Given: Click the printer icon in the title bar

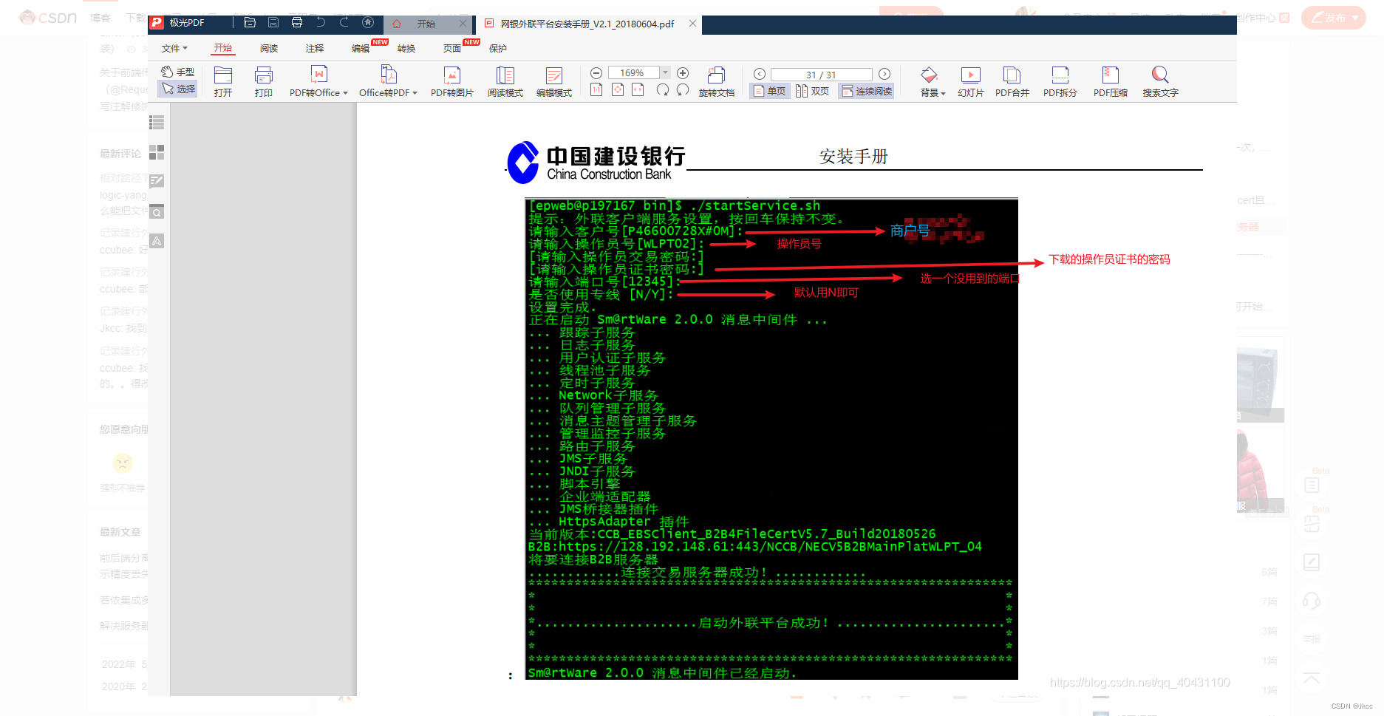Looking at the screenshot, I should (297, 23).
